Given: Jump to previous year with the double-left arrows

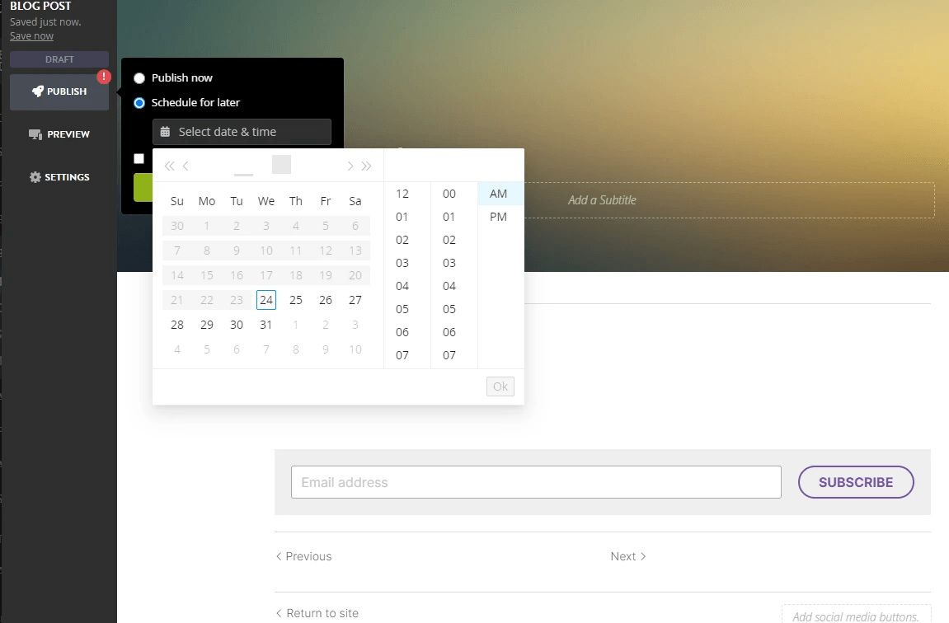Looking at the screenshot, I should 169,164.
